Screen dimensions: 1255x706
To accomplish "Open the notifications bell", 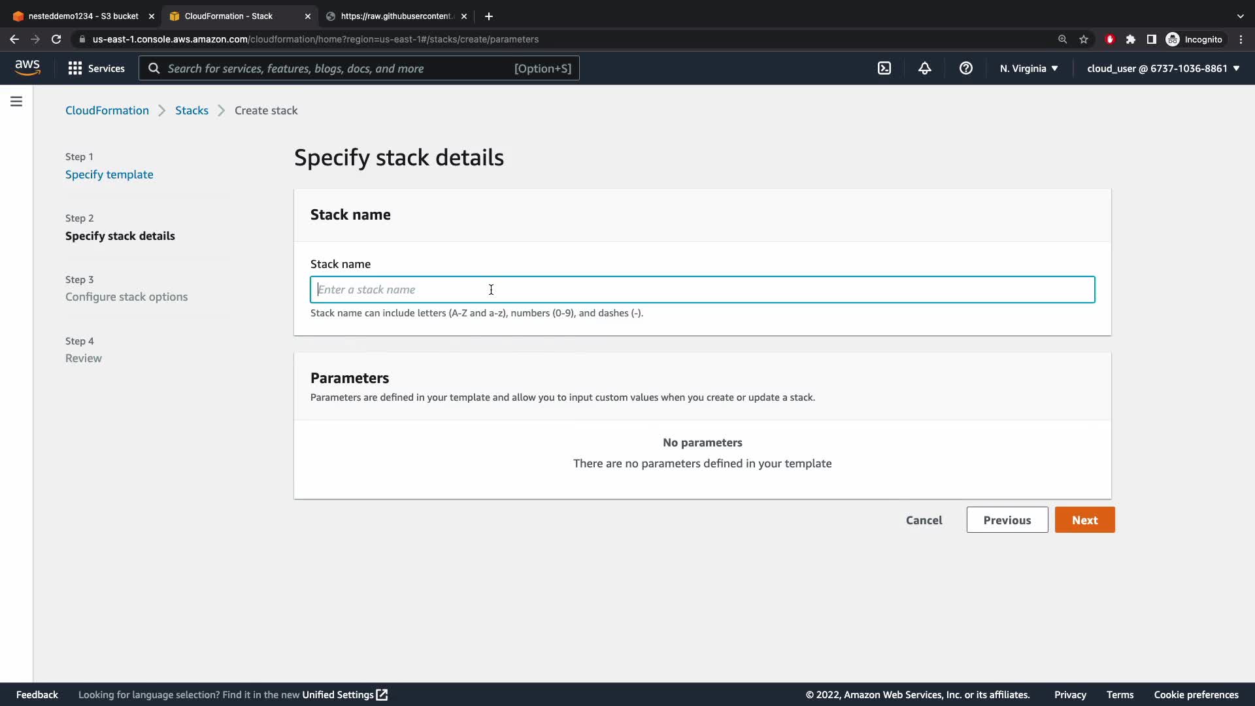I will pyautogui.click(x=924, y=68).
